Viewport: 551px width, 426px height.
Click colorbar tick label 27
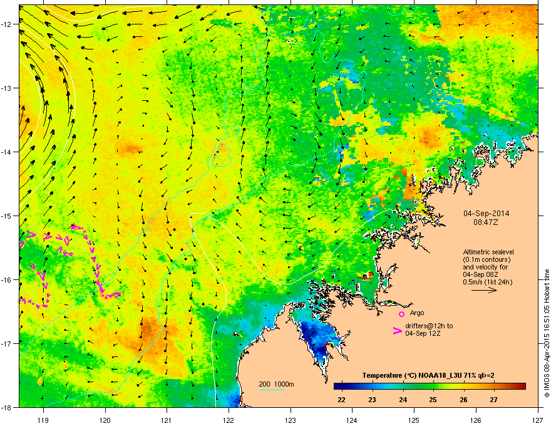494,400
